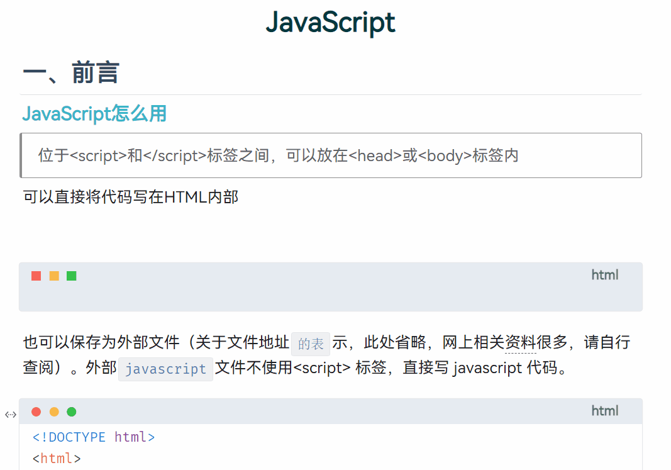Click the inline code 的表

[311, 344]
